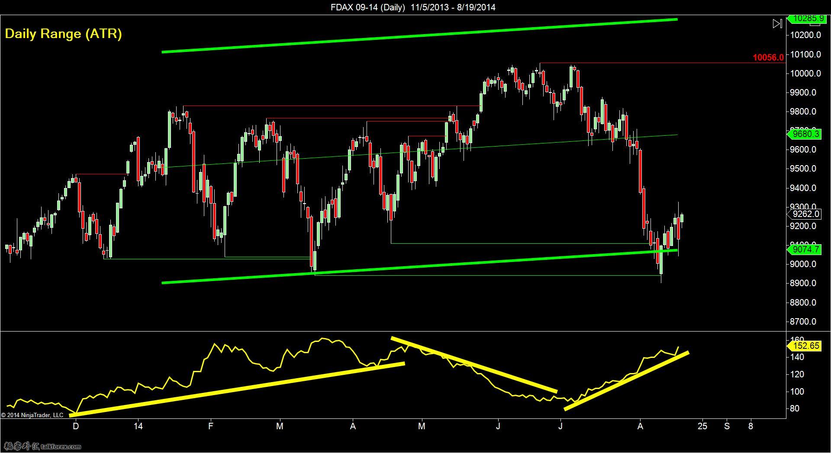Select the upper green channel trendline
This screenshot has width=831, height=453.
(420, 35)
